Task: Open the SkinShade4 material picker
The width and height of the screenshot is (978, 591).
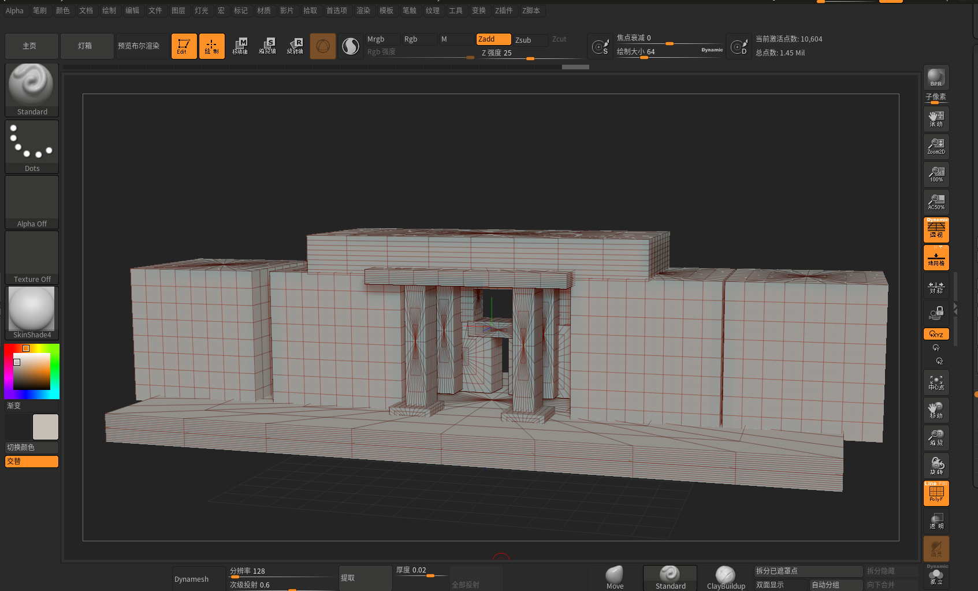Action: (x=32, y=313)
